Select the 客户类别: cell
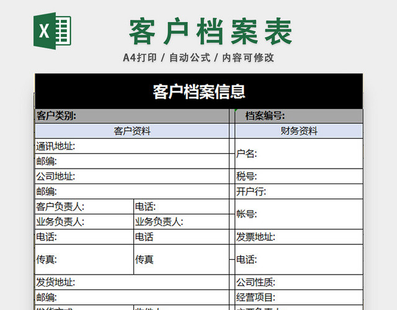397x310 pixels. 132,116
